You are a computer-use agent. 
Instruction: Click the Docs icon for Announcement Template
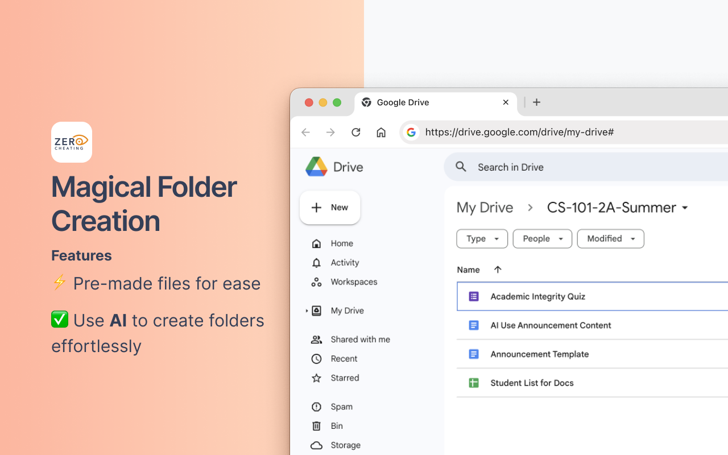pos(474,354)
